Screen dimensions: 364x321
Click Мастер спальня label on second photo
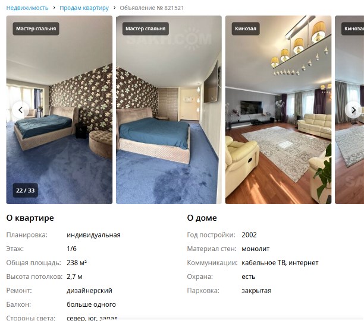click(x=146, y=28)
